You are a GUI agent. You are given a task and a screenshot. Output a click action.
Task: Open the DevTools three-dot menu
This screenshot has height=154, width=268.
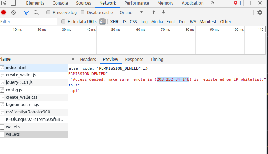(x=250, y=3)
